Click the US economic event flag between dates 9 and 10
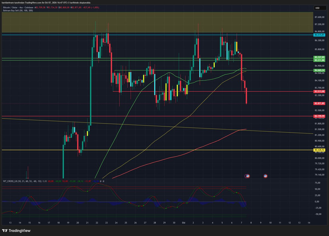This screenshot has height=236, width=329. 265,176
